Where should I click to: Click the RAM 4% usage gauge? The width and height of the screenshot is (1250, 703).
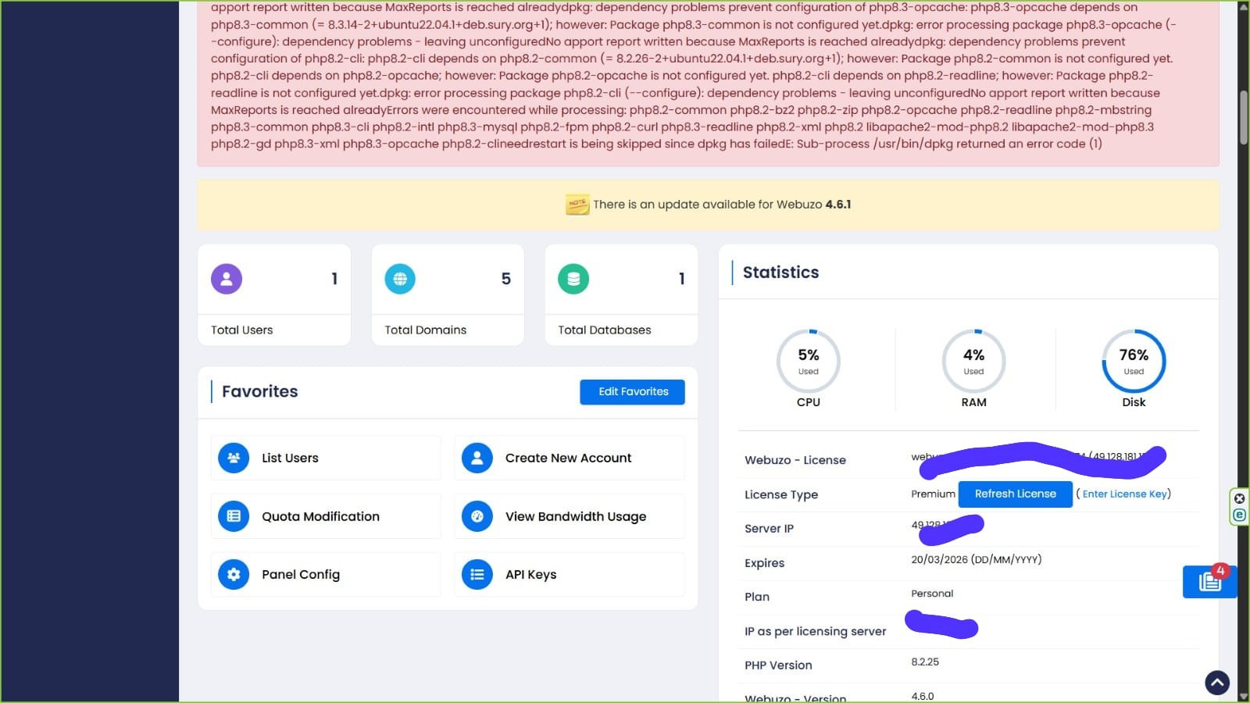click(x=973, y=361)
